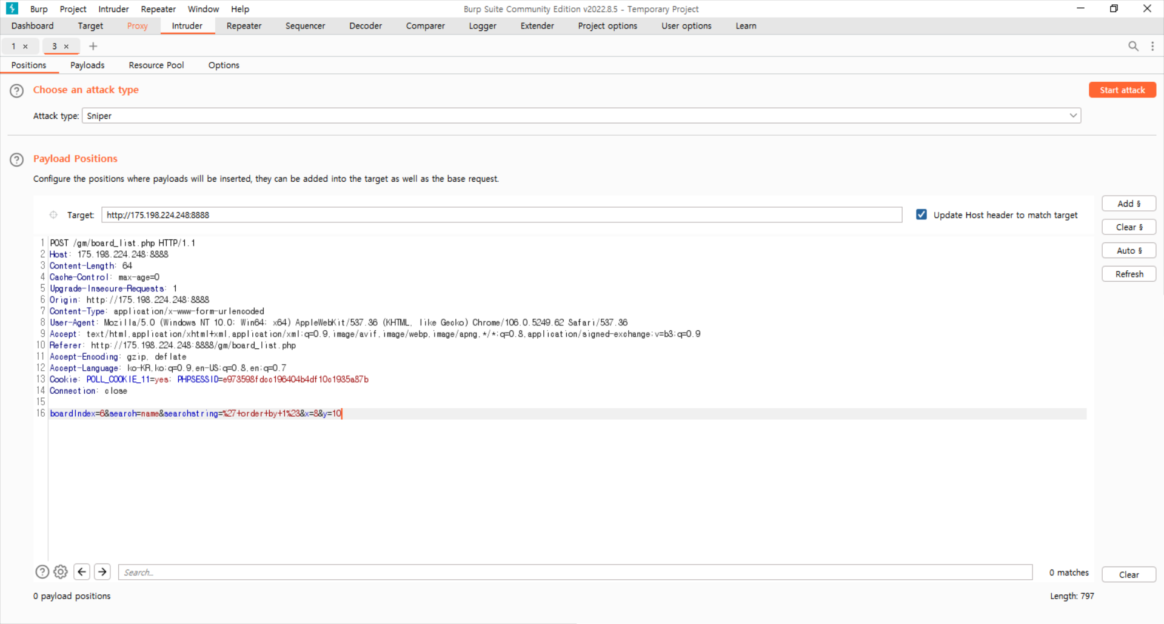Screen dimensions: 1164x624
Task: Open the Project menu
Action: point(73,9)
